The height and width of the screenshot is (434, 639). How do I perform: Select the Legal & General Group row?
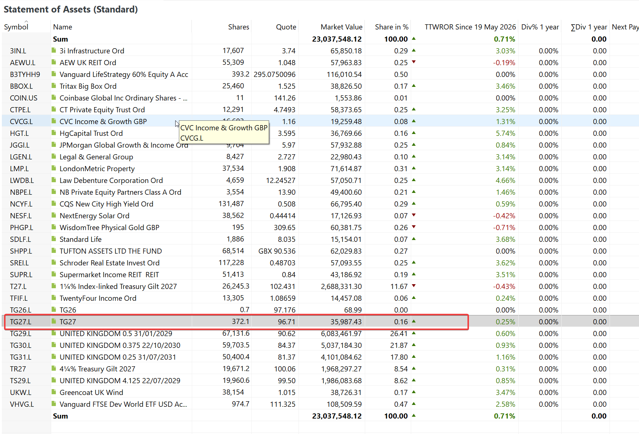(x=319, y=157)
